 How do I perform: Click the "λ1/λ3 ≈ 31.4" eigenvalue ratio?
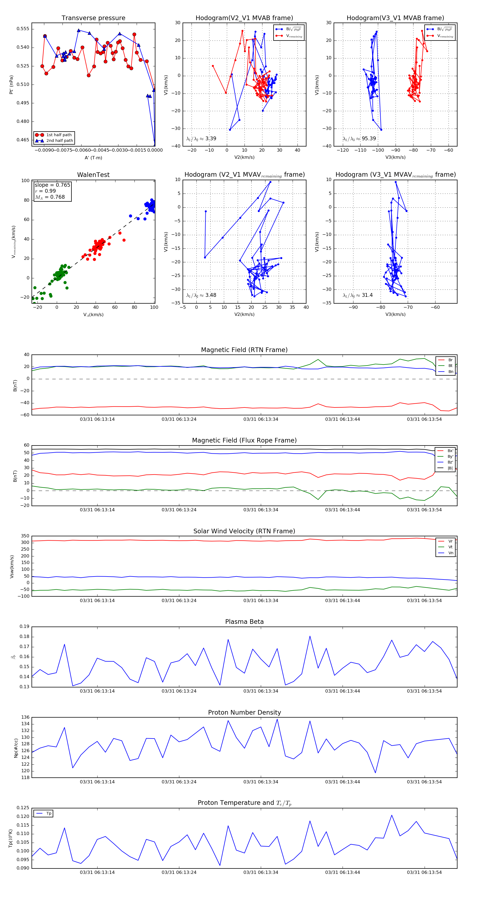358,295
